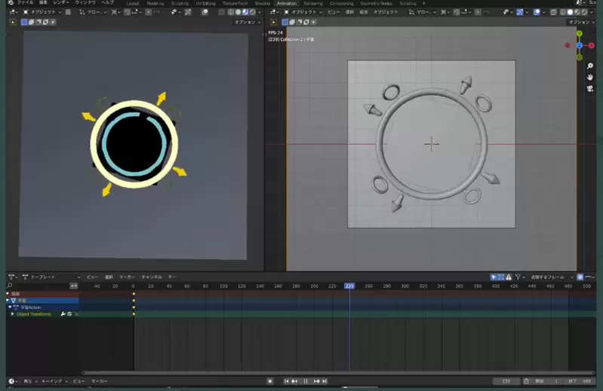Click the green Y axis gizmo ball
Screen dimensions: 603x391
(580, 34)
